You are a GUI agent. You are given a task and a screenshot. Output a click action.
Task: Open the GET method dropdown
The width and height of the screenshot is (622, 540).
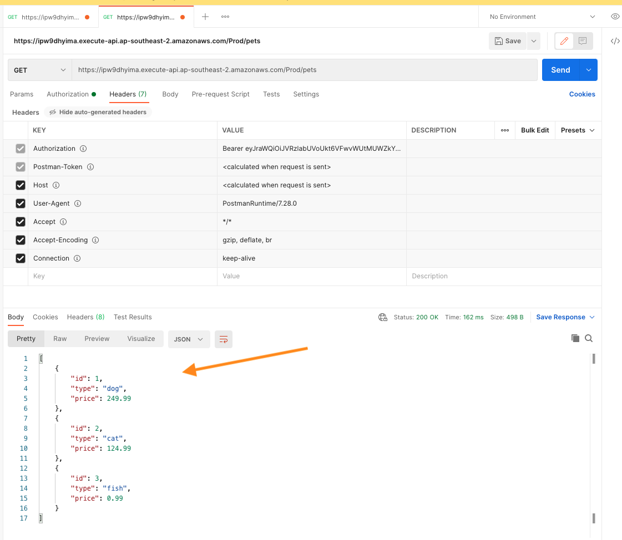pyautogui.click(x=39, y=70)
